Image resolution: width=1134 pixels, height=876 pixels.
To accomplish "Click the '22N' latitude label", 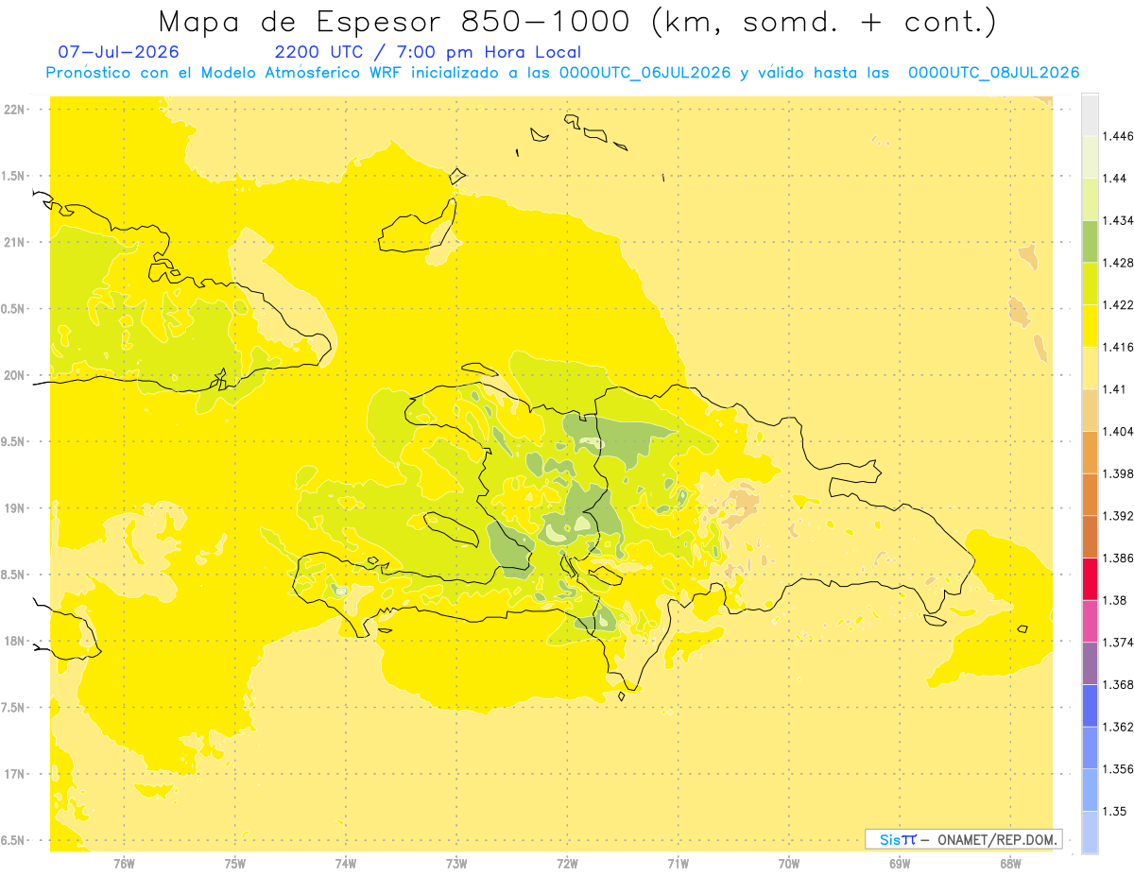I will [14, 109].
